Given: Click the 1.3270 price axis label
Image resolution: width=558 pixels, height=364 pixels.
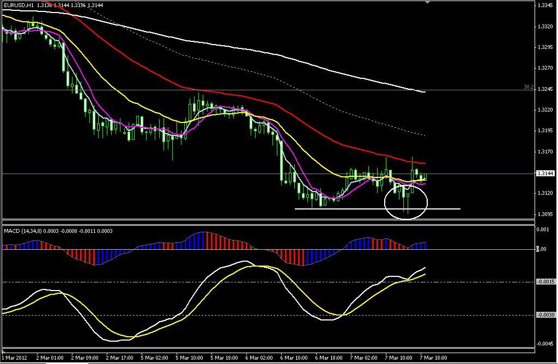Looking at the screenshot, I should [545, 68].
